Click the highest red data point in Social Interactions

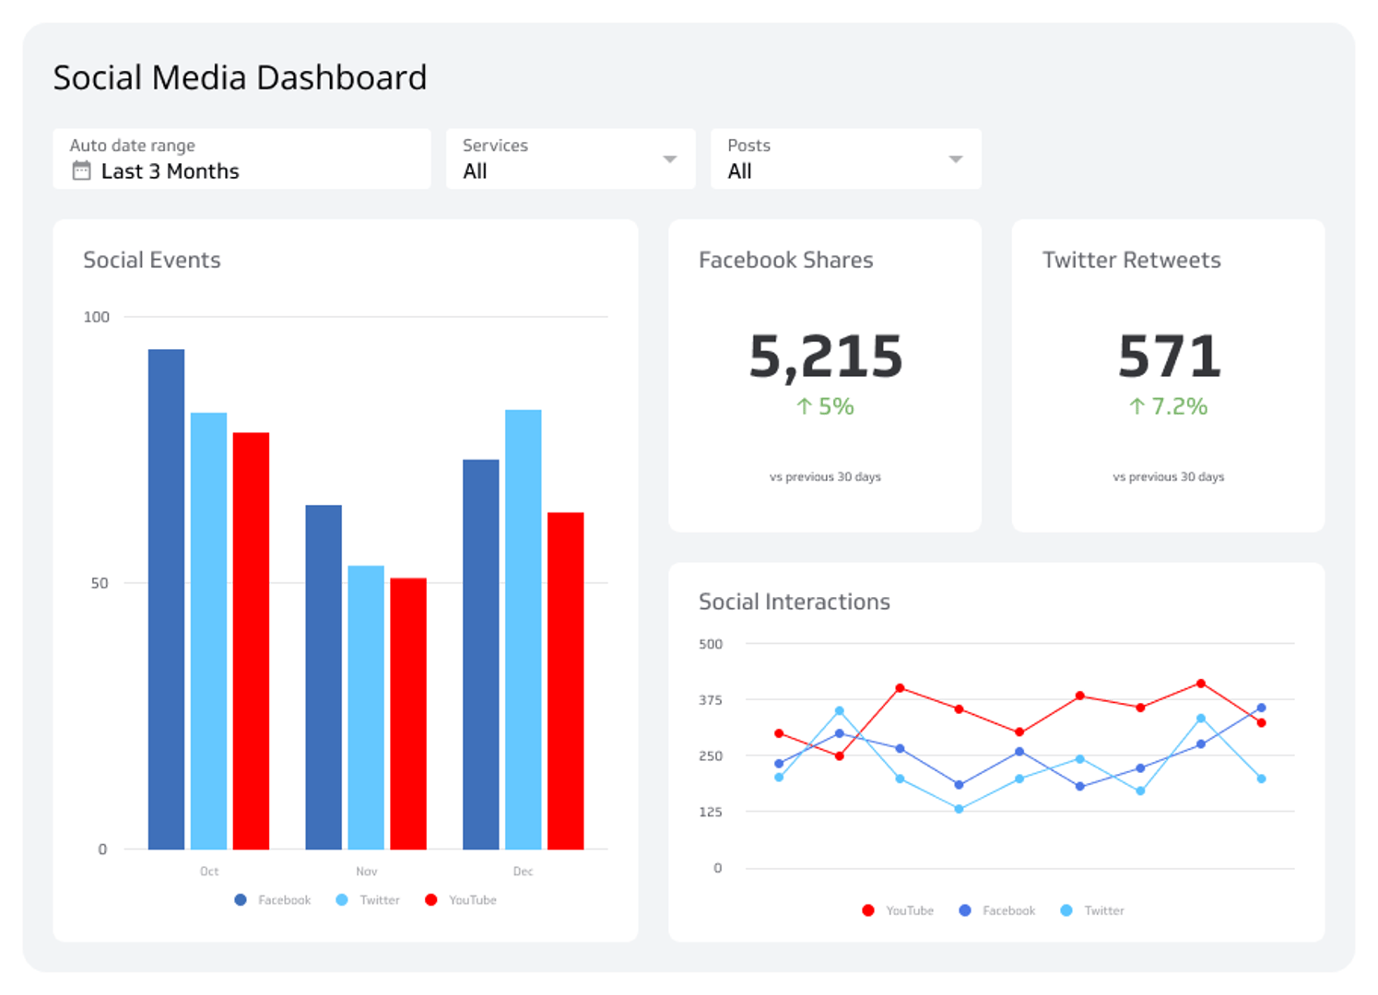[x=1200, y=683]
